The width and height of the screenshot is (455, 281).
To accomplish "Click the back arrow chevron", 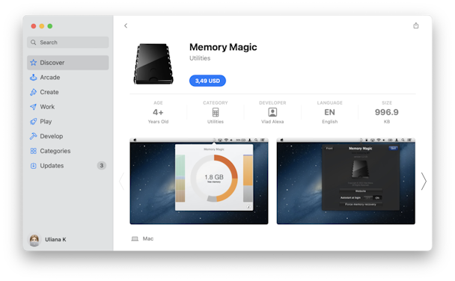I will click(x=126, y=25).
